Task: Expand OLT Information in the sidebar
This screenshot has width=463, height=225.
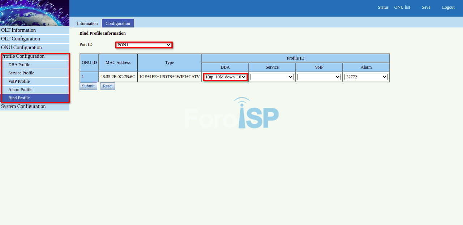Action: [x=18, y=30]
